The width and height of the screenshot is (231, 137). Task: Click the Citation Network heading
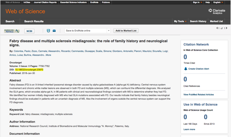point(196,44)
